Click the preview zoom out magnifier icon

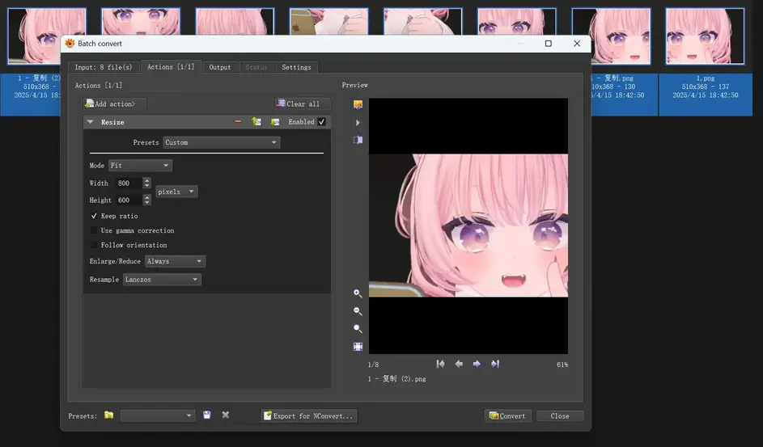pyautogui.click(x=358, y=311)
